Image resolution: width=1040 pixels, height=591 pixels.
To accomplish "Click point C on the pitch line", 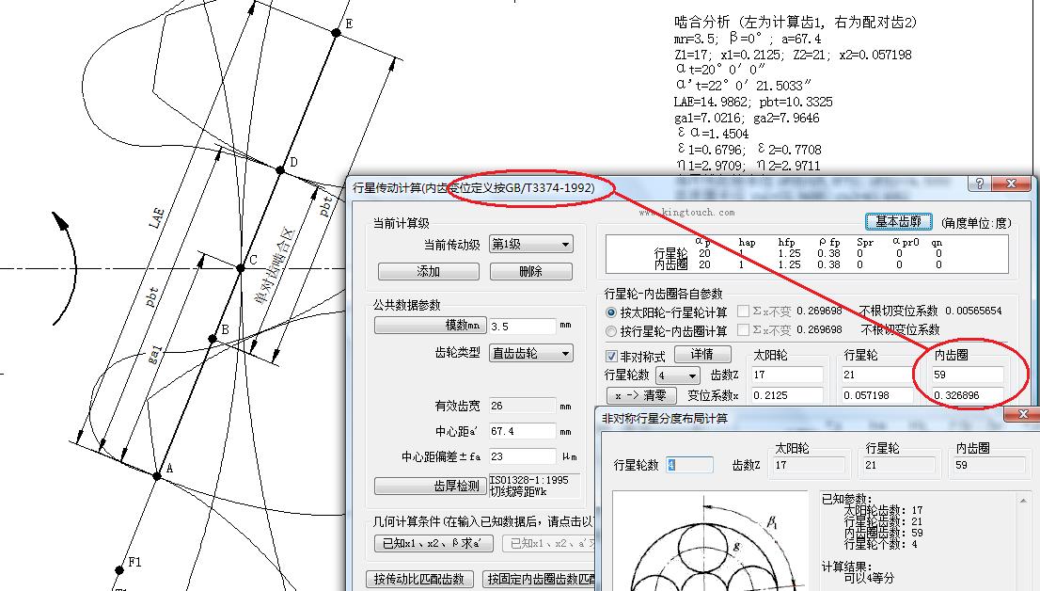I will tap(241, 268).
